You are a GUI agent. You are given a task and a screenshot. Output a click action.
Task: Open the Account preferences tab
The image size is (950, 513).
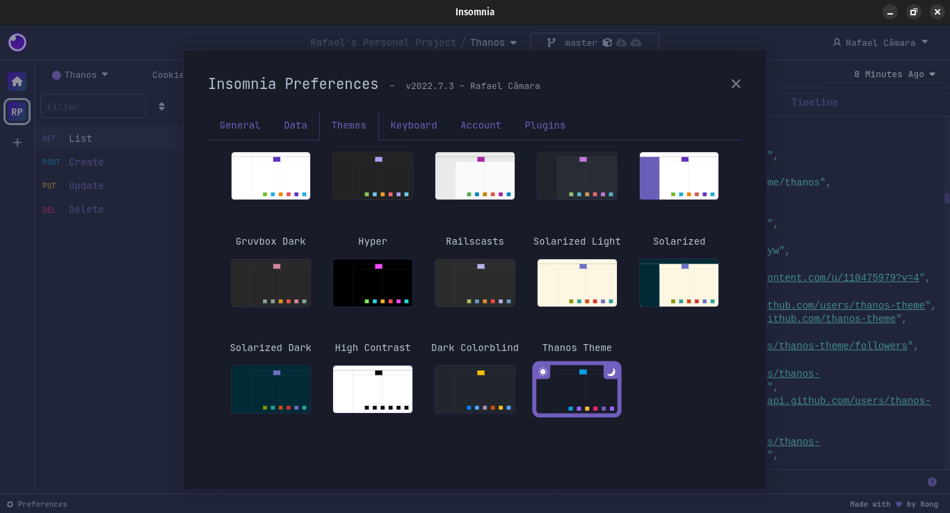point(481,125)
